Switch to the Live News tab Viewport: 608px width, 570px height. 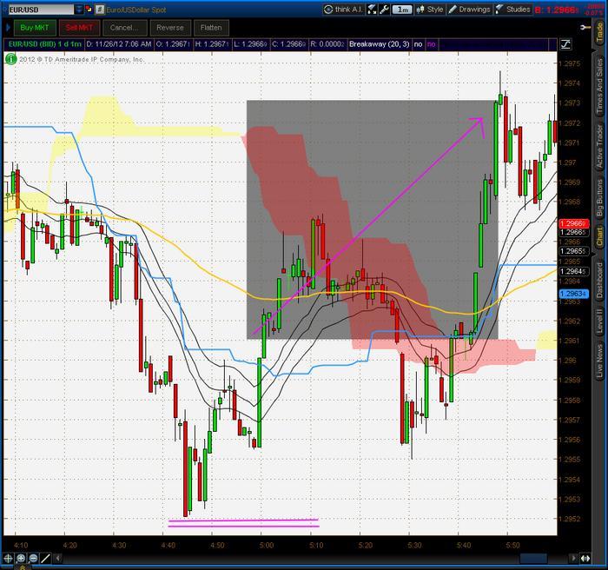tap(600, 361)
